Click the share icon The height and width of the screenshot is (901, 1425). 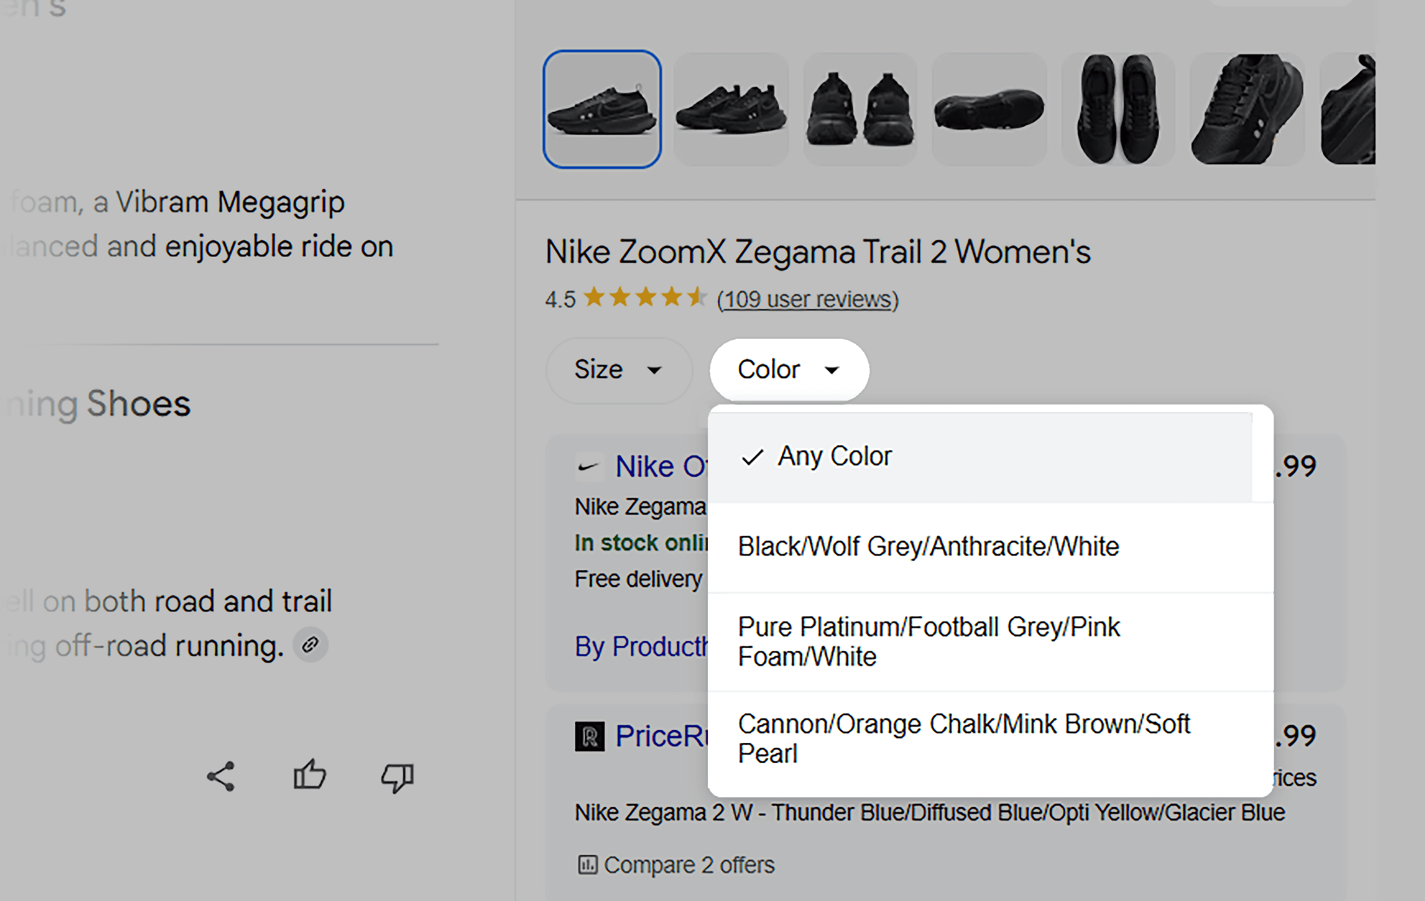[221, 776]
